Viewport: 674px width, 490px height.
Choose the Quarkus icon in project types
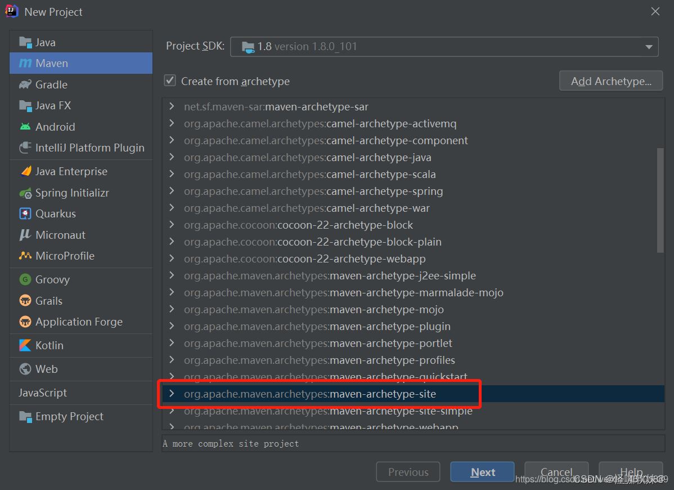pos(25,213)
